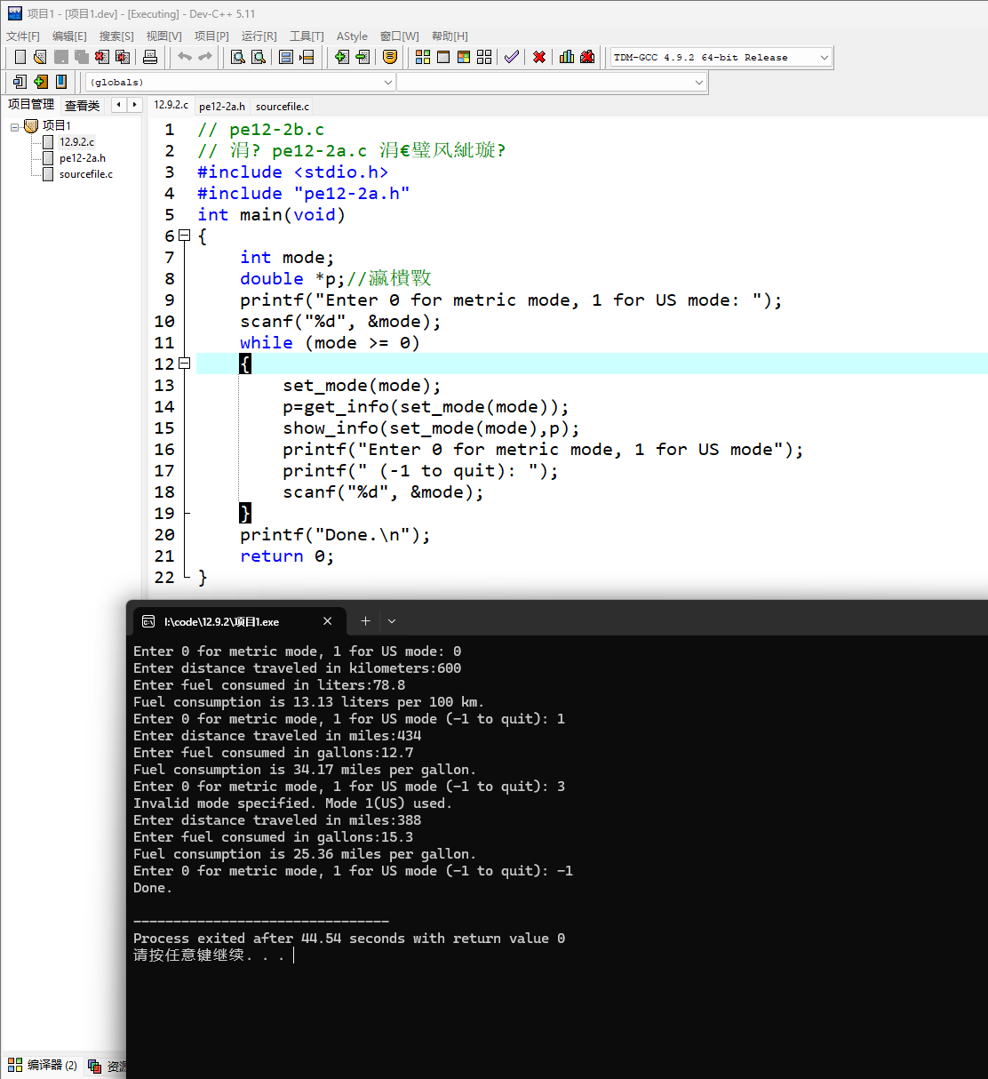Create a new source file via toolbar
The height and width of the screenshot is (1079, 988).
20,57
